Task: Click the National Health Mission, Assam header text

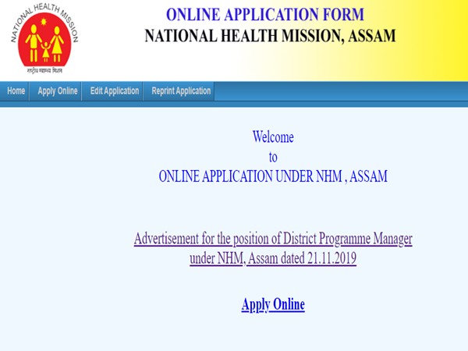Action: pyautogui.click(x=270, y=36)
